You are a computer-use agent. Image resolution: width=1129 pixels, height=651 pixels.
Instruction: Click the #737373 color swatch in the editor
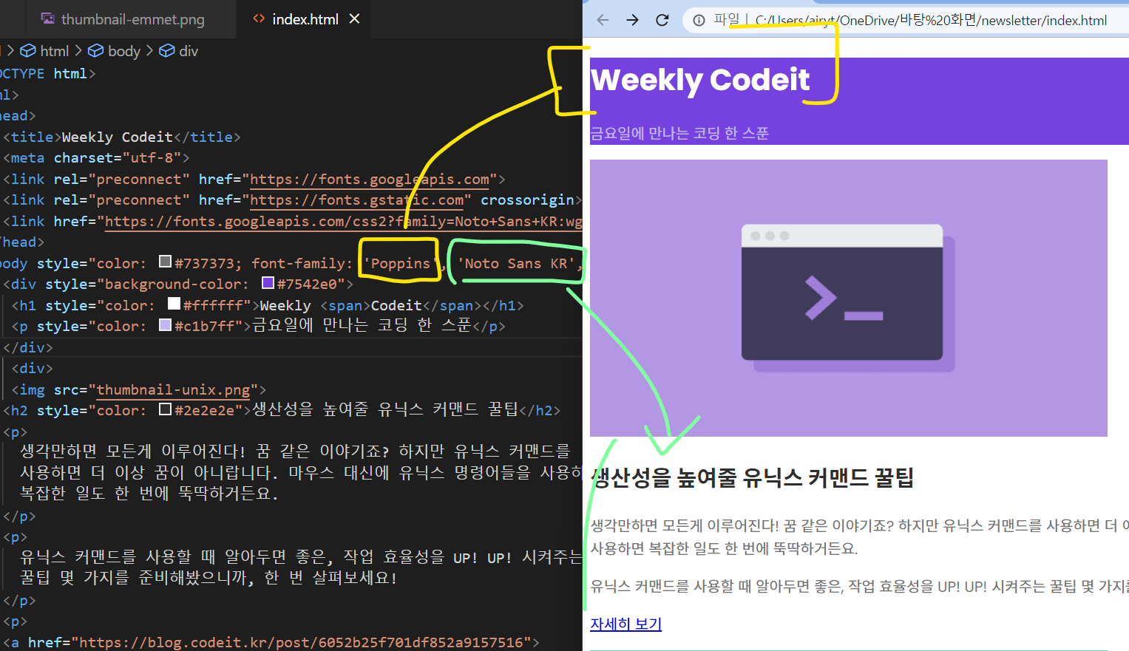166,262
